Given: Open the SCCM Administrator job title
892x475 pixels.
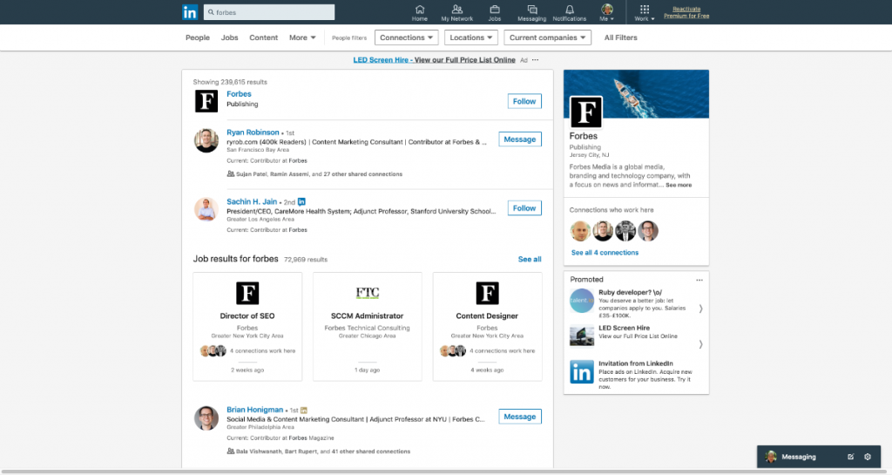Looking at the screenshot, I should pos(367,316).
